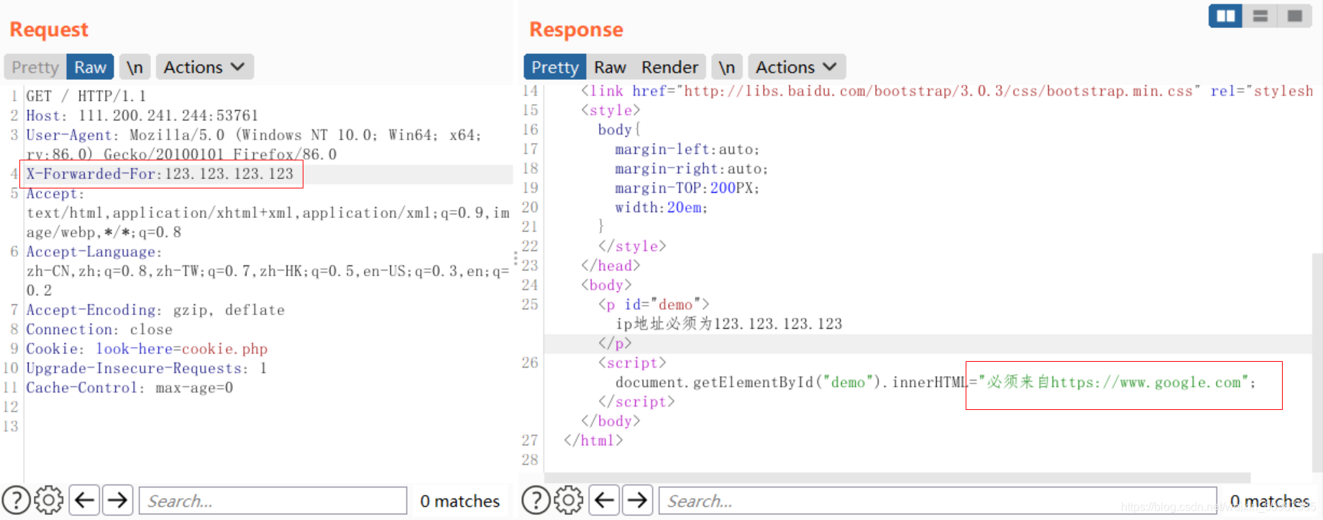Click the ip地址必须为123.123.123.123 text
Image resolution: width=1323 pixels, height=520 pixels.
coord(728,324)
